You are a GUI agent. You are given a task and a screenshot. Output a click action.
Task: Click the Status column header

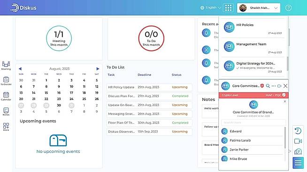pos(177,75)
